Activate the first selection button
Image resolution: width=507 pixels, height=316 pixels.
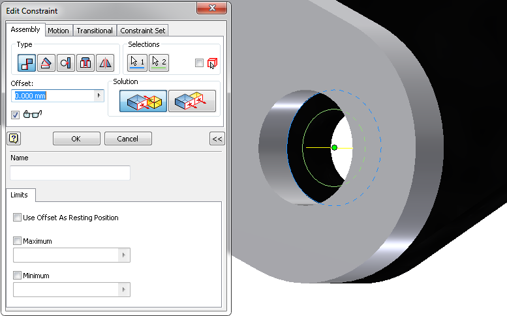(x=138, y=63)
